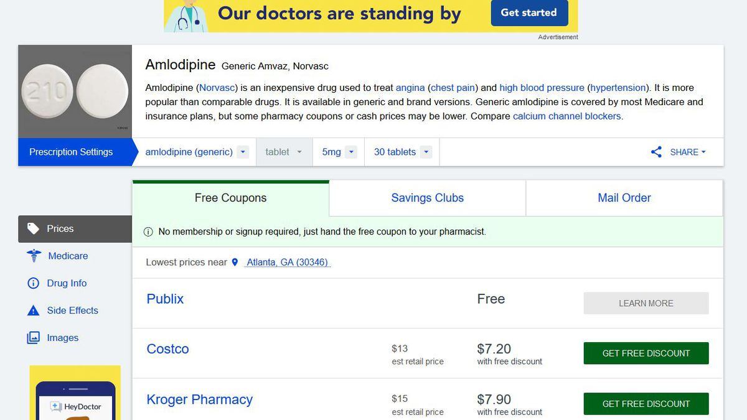This screenshot has height=420, width=747.
Task: Switch to the Savings Clubs tab
Action: click(427, 198)
